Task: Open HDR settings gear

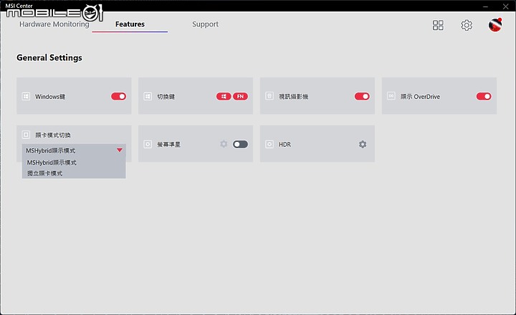Action: (363, 145)
